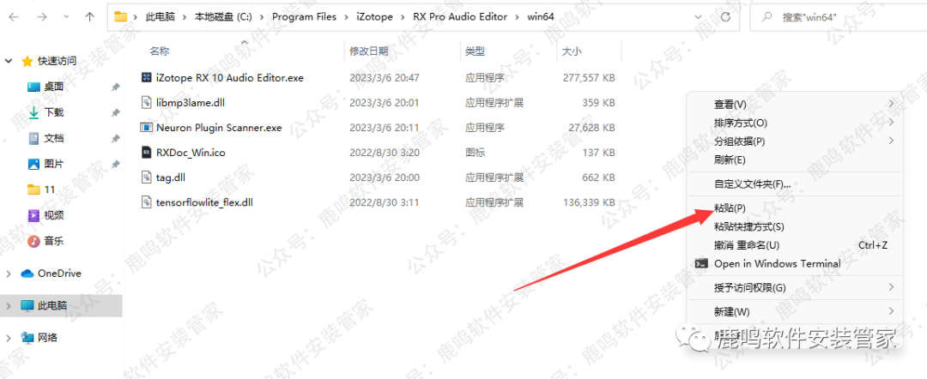
Task: Unpin 下载 using its pin icon
Action: coord(115,112)
